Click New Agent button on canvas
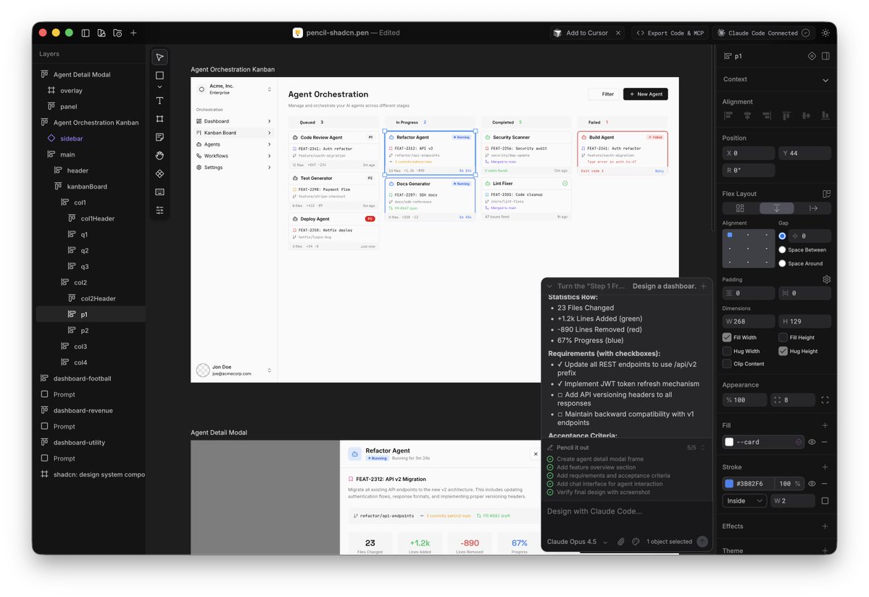 [645, 94]
